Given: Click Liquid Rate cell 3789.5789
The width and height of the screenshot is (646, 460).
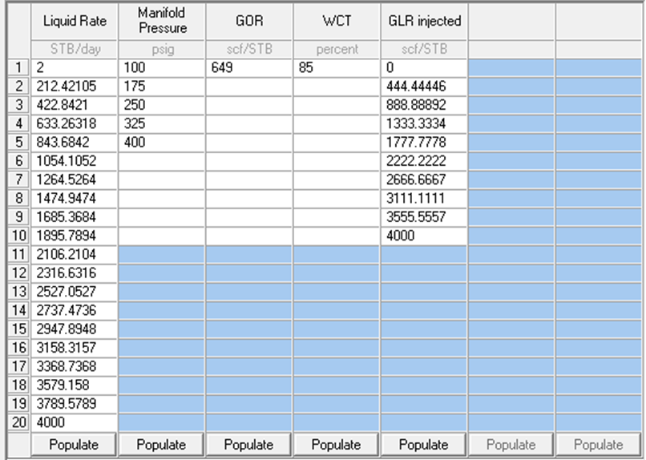Looking at the screenshot, I should [75, 404].
